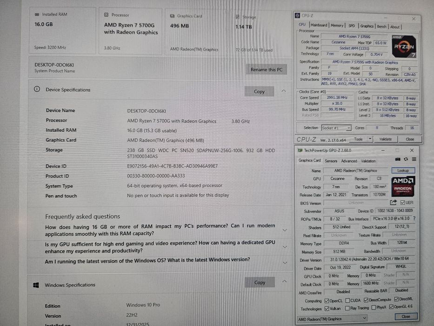434x326 pixels.
Task: Copy the Device Specifications
Action: pos(260,91)
